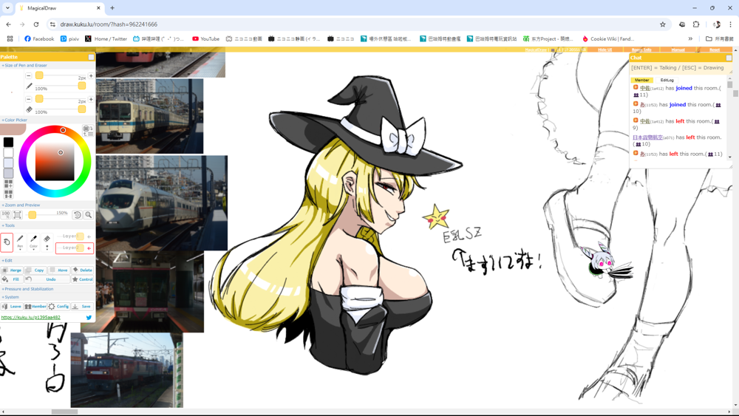The height and width of the screenshot is (416, 739).
Task: Click Hide UI in top bar
Action: pos(605,50)
